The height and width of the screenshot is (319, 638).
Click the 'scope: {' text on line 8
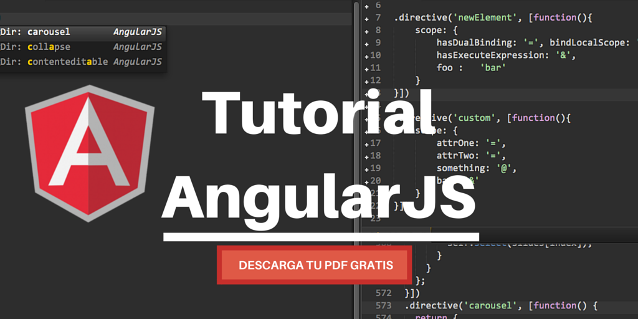(x=437, y=30)
